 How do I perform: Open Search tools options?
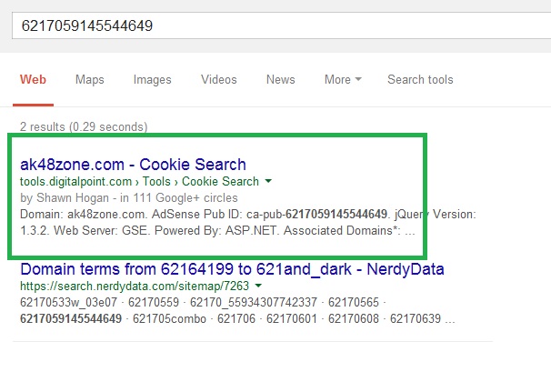coord(420,79)
